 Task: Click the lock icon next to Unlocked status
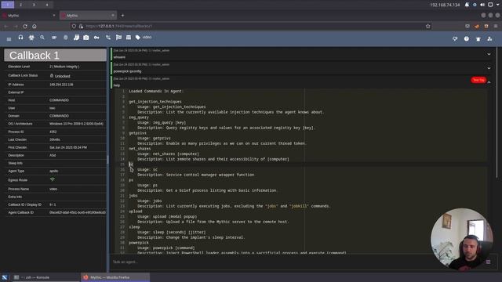pos(52,76)
